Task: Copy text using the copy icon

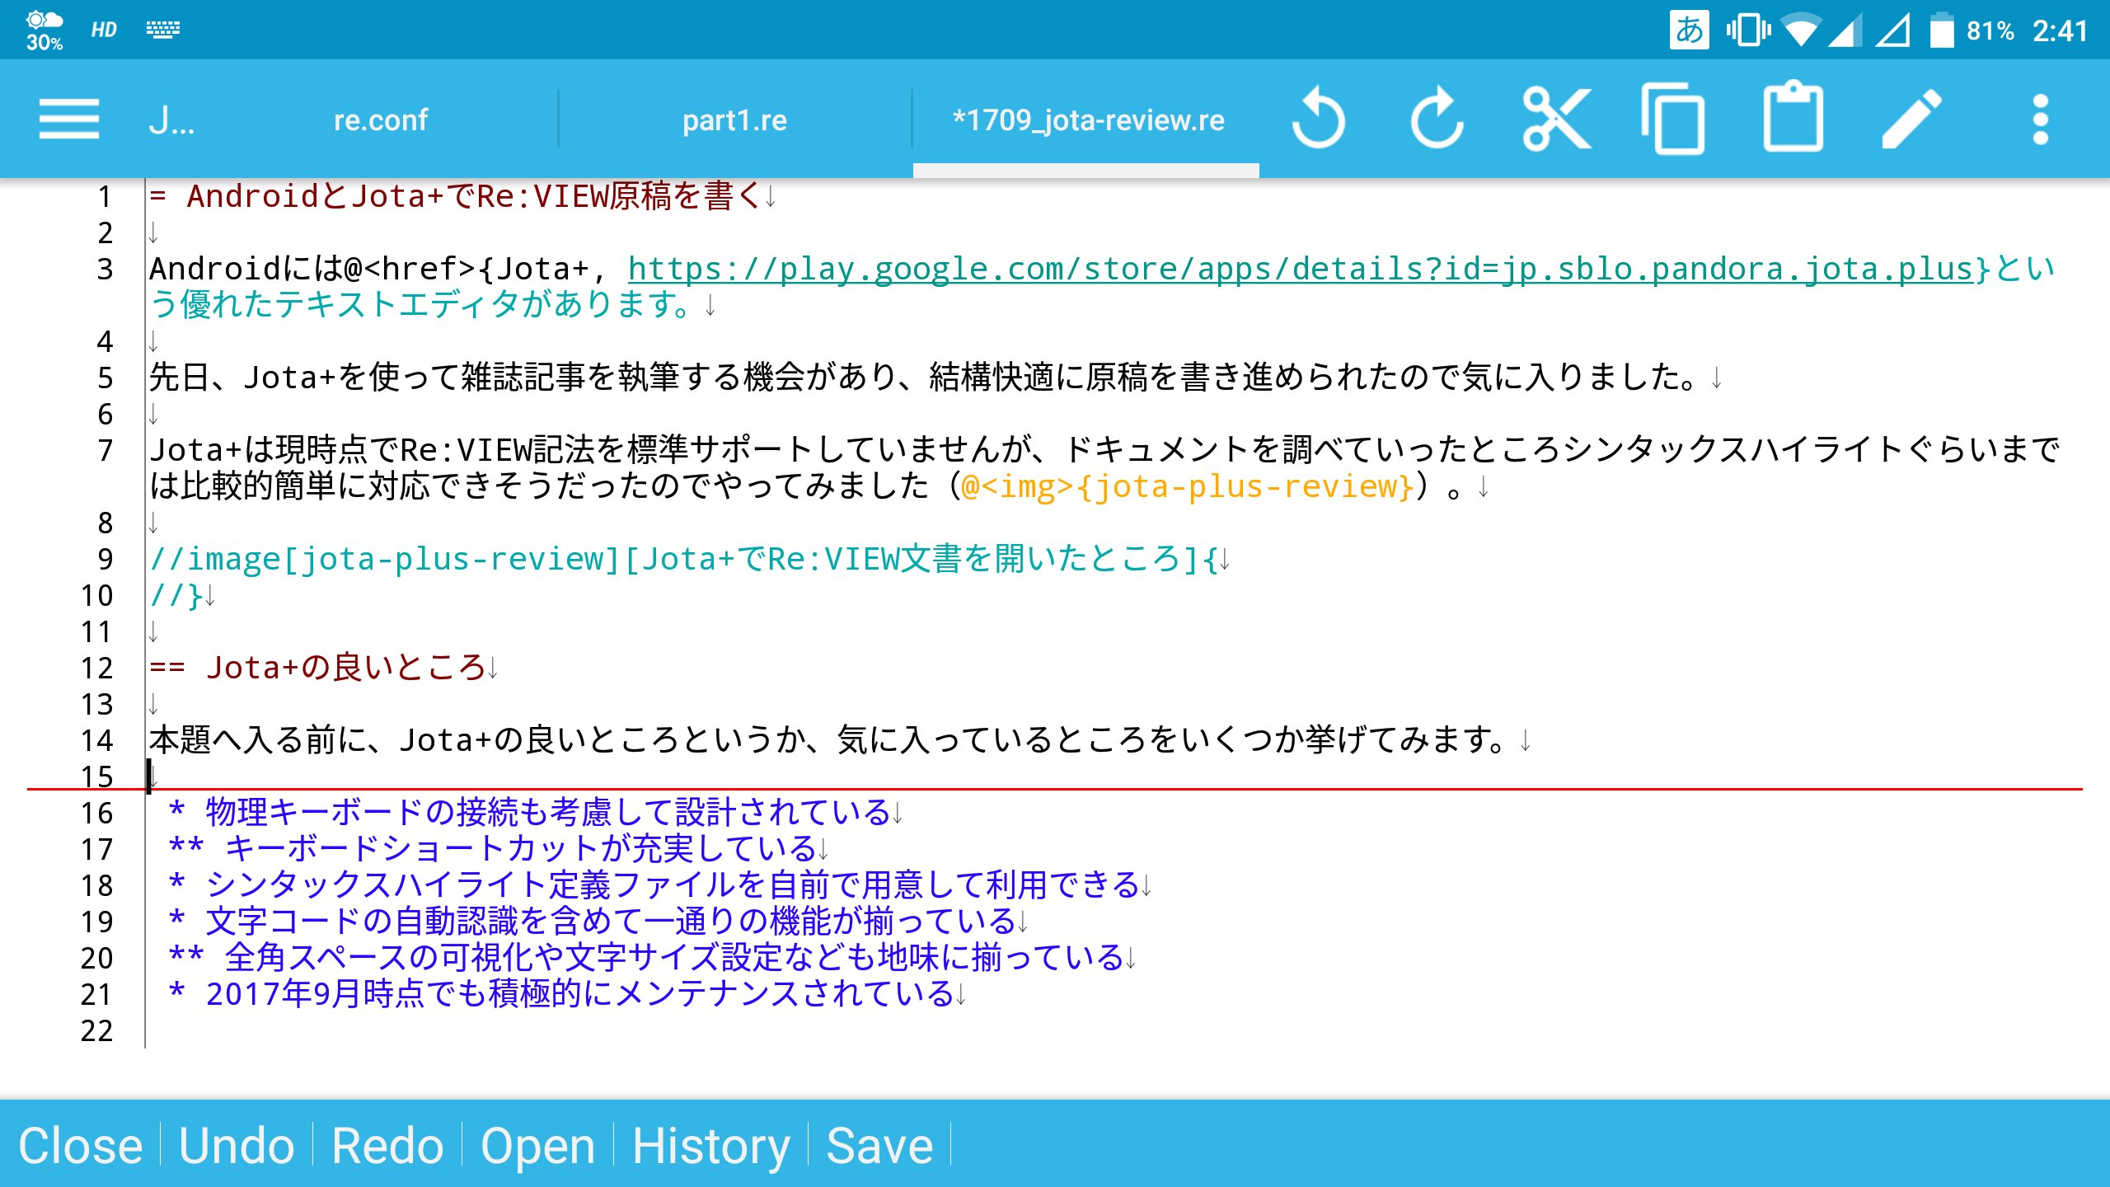Action: [x=1674, y=120]
